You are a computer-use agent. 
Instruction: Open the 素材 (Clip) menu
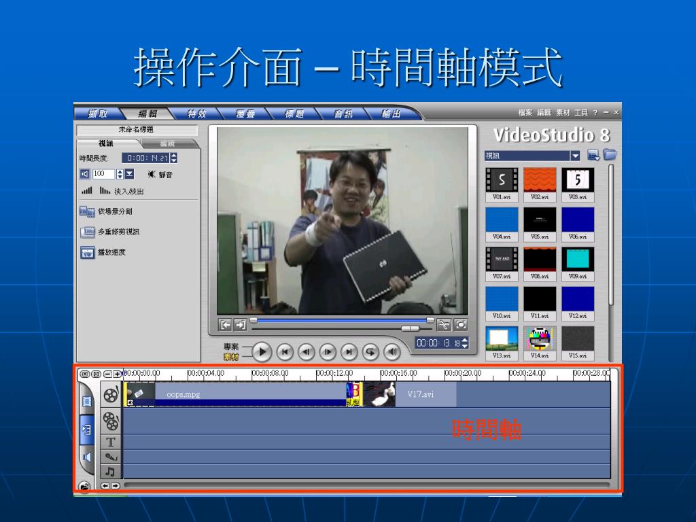[563, 113]
